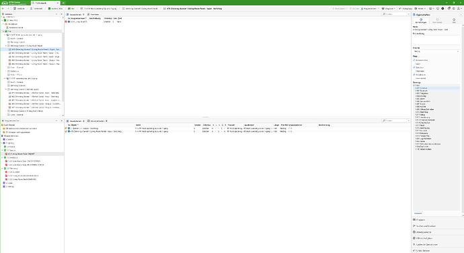Open Laufende Operationen in the sidebar
This screenshot has width=464, height=253.
click(427, 245)
